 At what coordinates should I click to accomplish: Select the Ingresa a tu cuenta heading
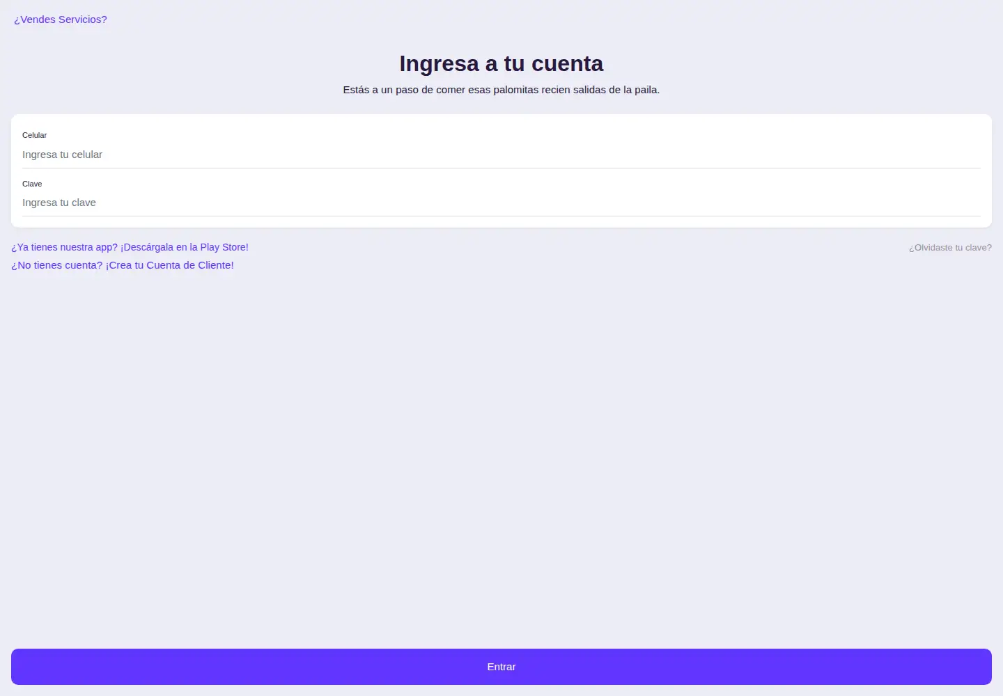click(501, 63)
